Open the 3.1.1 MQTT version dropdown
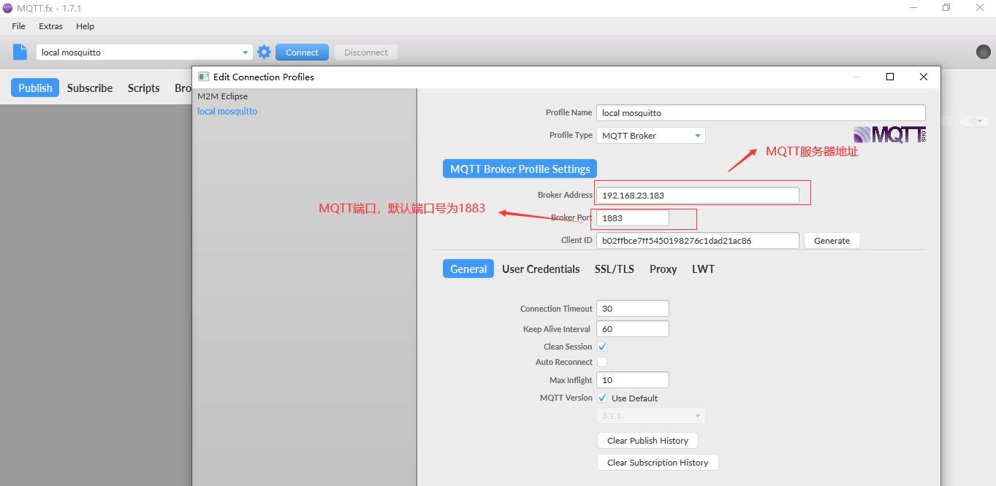 (x=651, y=416)
